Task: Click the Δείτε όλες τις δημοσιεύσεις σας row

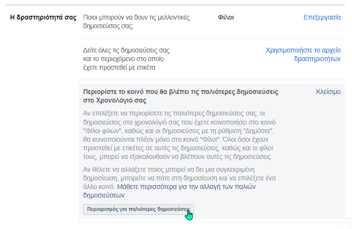Action: coord(212,59)
